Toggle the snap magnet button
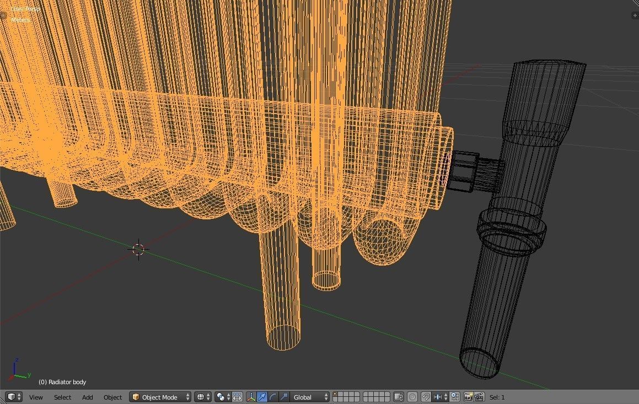 tap(426, 397)
